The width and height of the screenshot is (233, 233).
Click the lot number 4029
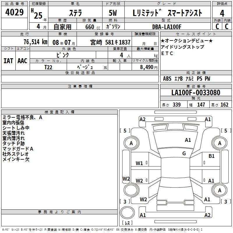pyautogui.click(x=14, y=12)
